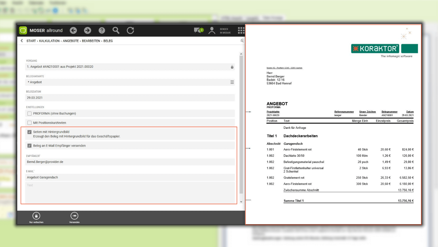The image size is (438, 247).
Task: Navigate to KALKULATION in breadcrumb
Action: click(49, 41)
